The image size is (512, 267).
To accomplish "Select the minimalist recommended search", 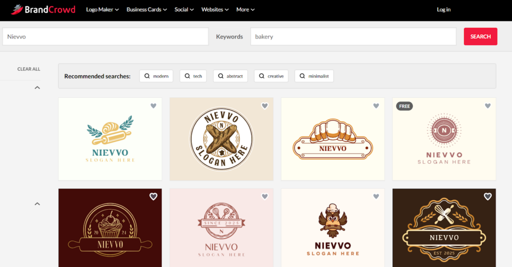I will point(314,76).
